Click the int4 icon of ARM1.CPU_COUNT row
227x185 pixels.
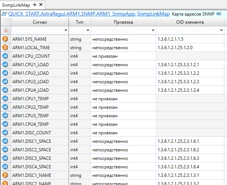tap(5, 56)
